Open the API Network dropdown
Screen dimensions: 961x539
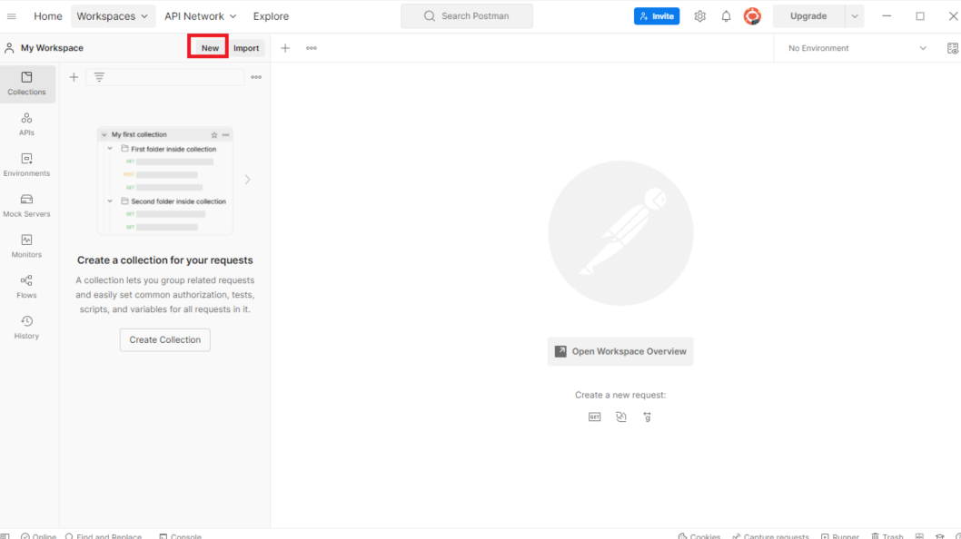coord(201,16)
